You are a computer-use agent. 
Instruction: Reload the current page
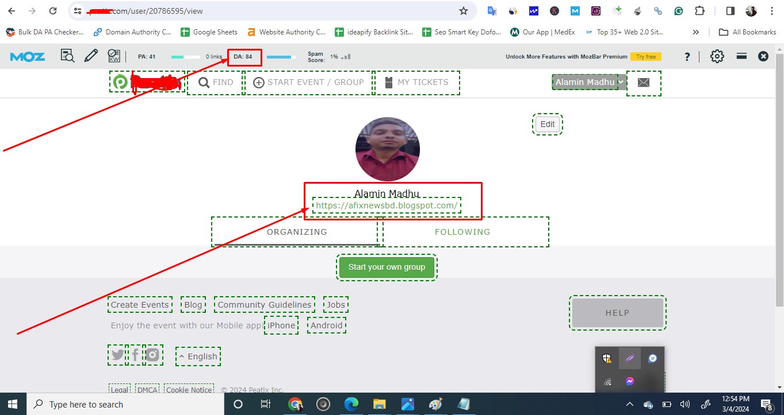pyautogui.click(x=53, y=11)
